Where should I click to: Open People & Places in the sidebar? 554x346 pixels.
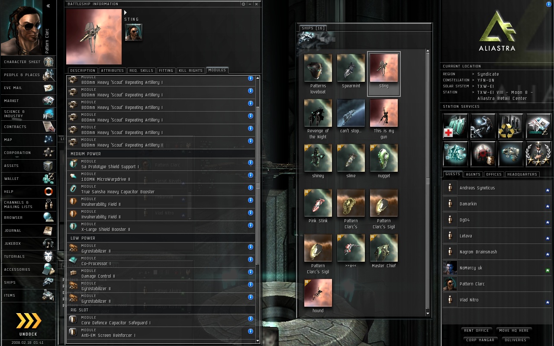(28, 75)
